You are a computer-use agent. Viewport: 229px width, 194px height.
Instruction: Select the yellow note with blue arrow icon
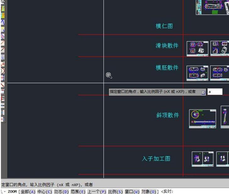3,29
